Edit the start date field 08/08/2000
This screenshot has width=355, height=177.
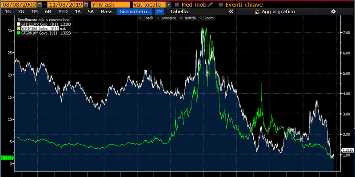point(19,5)
